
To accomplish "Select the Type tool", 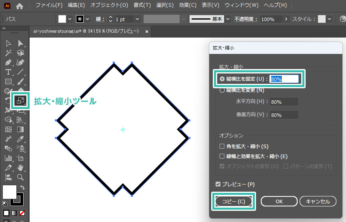I will point(8,72).
